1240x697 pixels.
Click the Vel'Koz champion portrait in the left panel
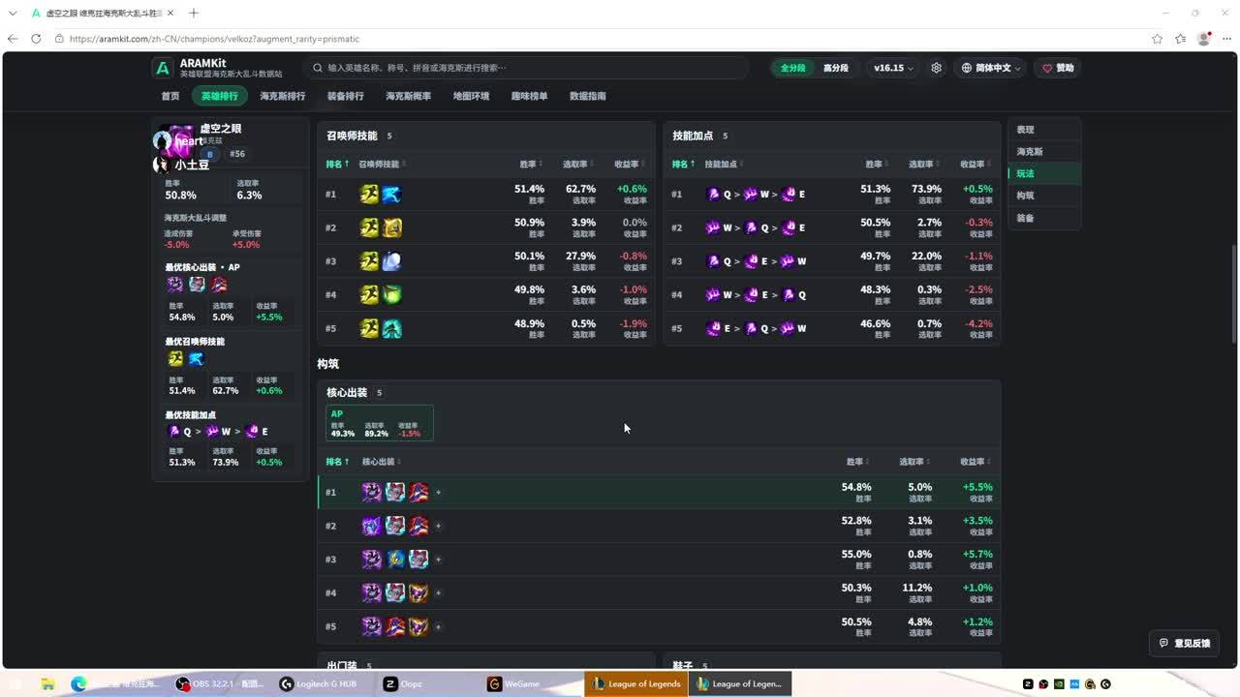point(179,141)
